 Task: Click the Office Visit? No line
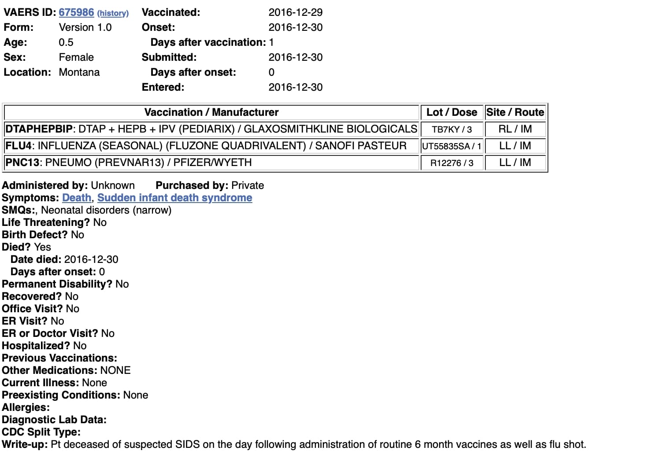(41, 309)
